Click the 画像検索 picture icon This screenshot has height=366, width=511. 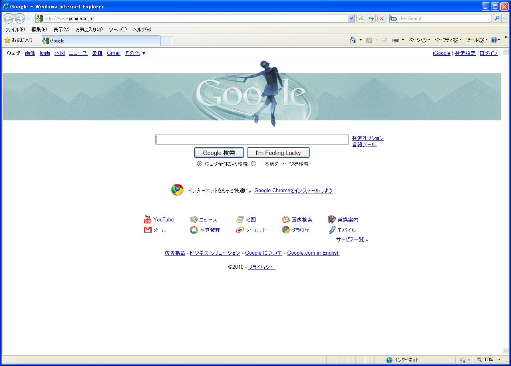click(x=286, y=219)
